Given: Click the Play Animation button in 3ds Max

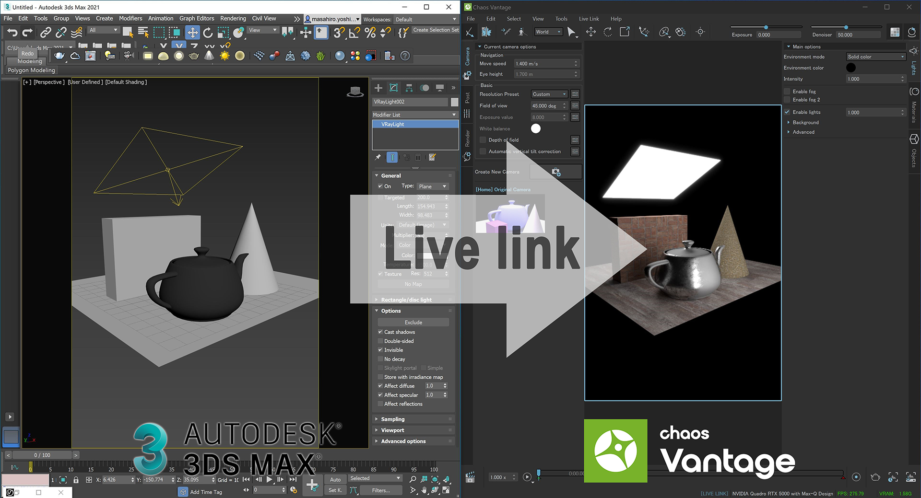Looking at the screenshot, I should tap(270, 479).
